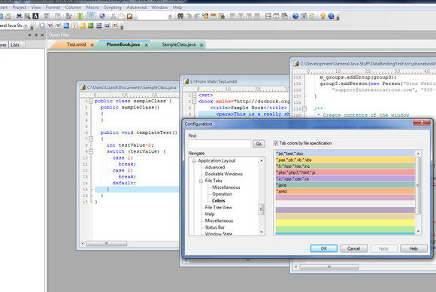This screenshot has width=436, height=292.
Task: Select the orange *.xmld color row
Action: click(345, 191)
